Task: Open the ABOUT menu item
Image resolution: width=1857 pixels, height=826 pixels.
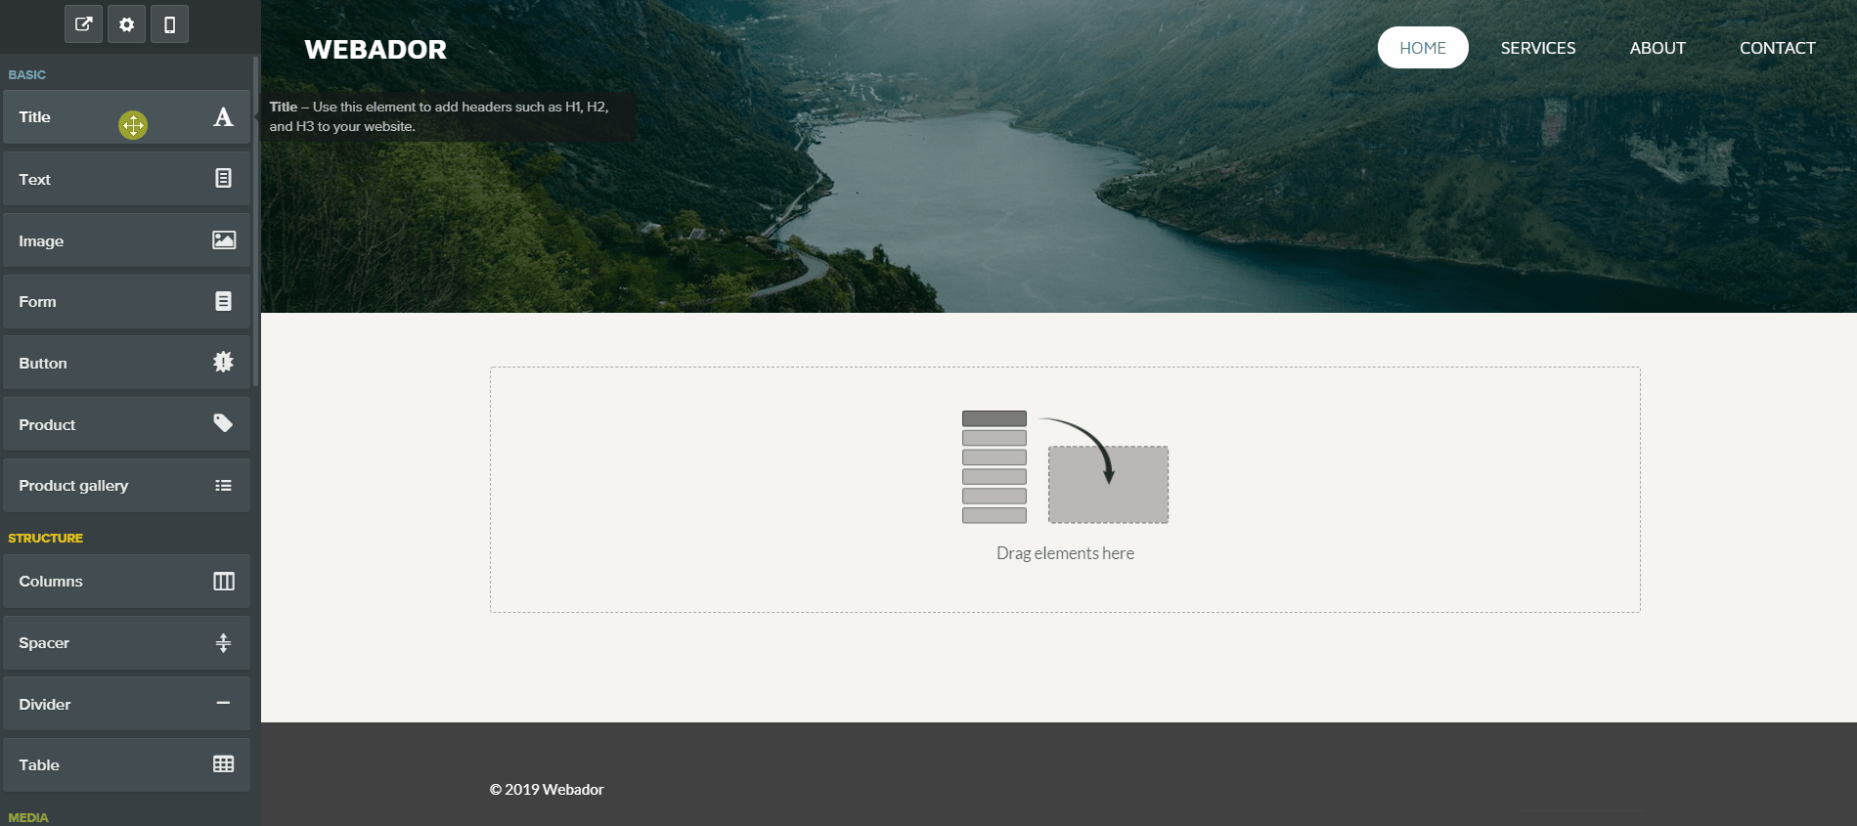Action: [1658, 48]
